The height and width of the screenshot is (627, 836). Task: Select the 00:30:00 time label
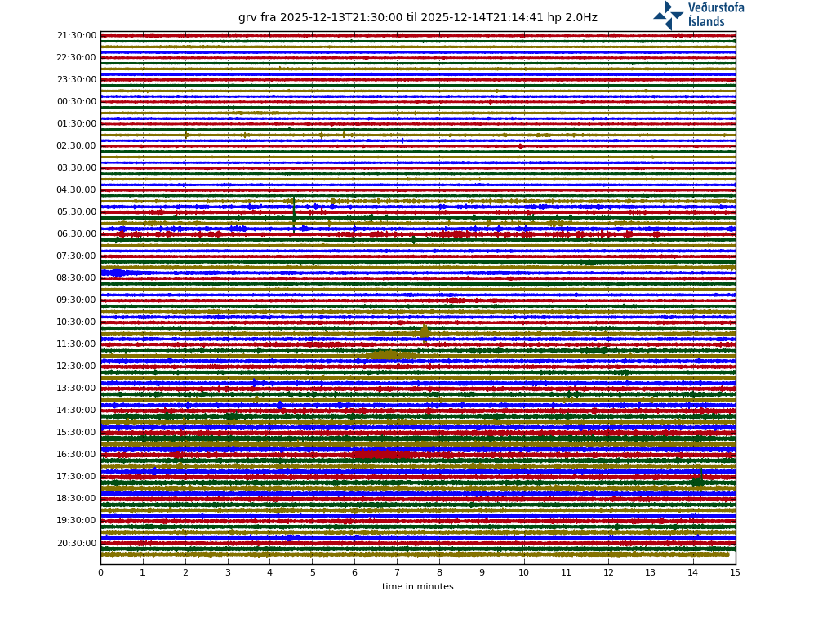tap(77, 102)
